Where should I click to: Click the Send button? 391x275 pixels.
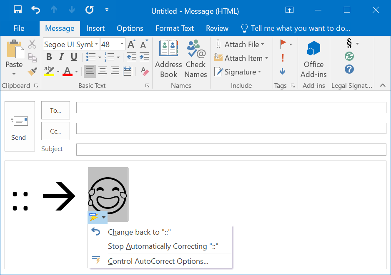tap(20, 126)
